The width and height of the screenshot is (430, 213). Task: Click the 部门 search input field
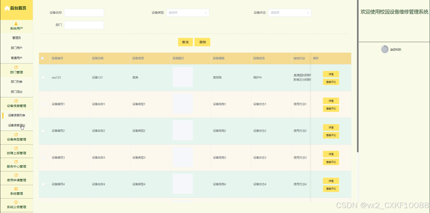(x=84, y=25)
